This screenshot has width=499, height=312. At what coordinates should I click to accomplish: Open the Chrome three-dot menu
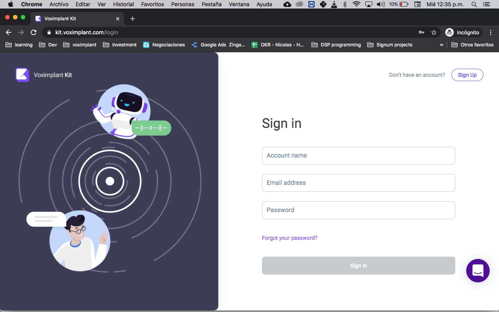coord(490,32)
